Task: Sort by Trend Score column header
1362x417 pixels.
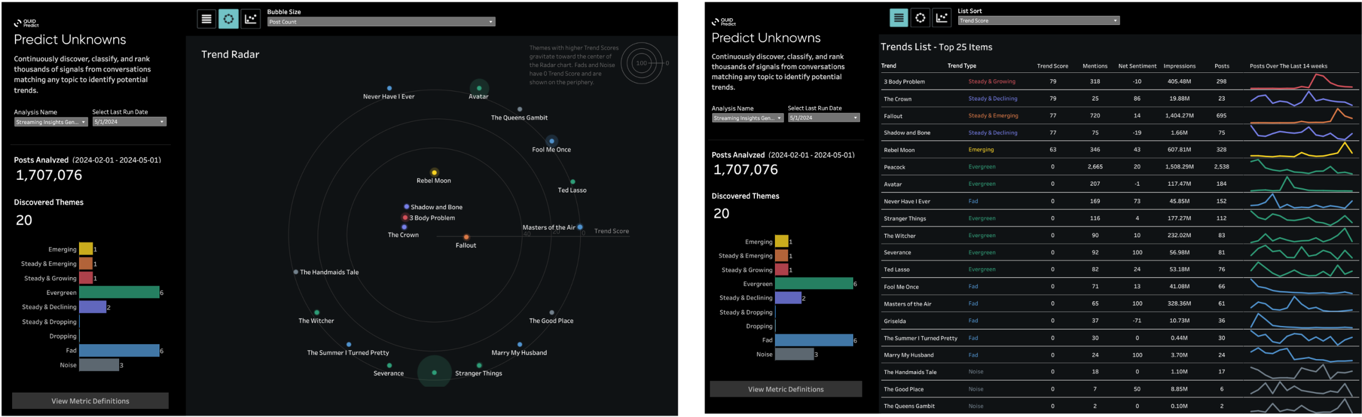Action: (x=1052, y=66)
